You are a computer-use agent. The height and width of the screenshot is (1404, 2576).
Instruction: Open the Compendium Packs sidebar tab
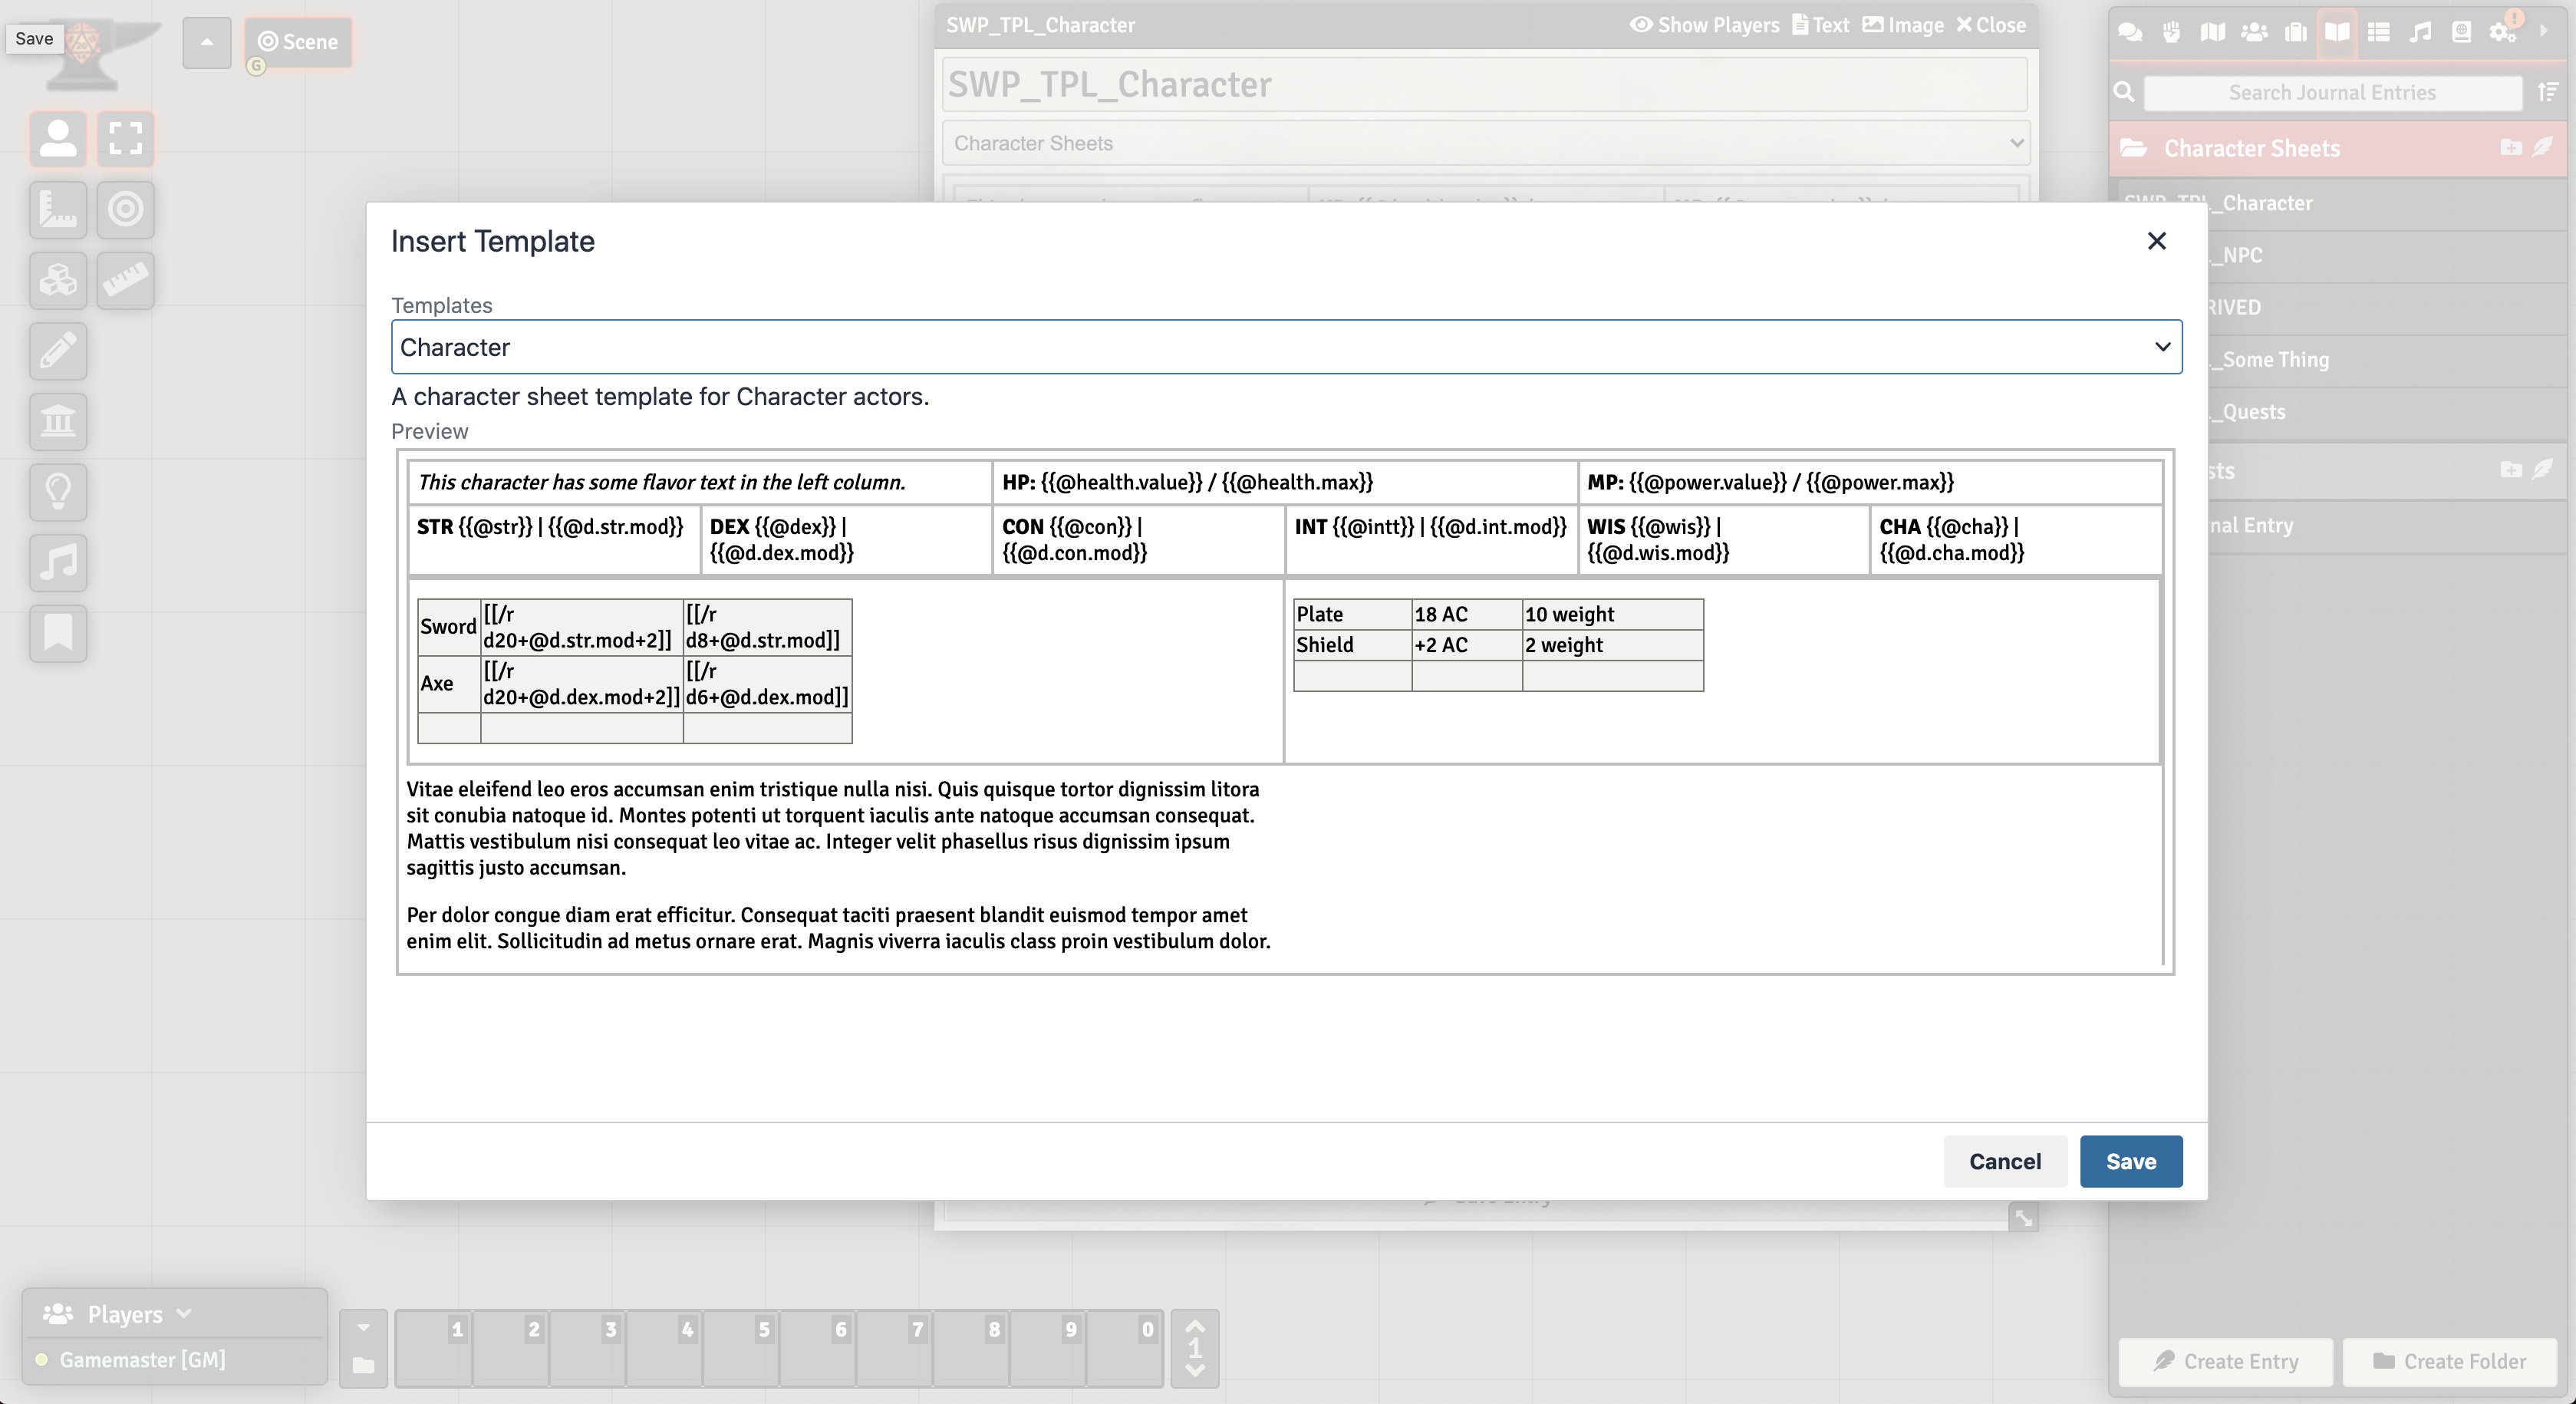[2462, 32]
